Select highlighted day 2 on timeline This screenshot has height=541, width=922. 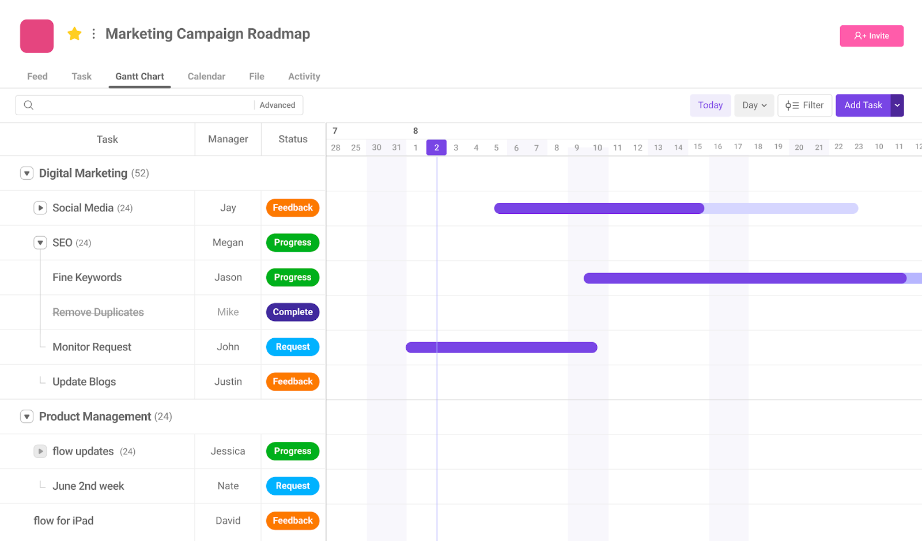click(436, 147)
